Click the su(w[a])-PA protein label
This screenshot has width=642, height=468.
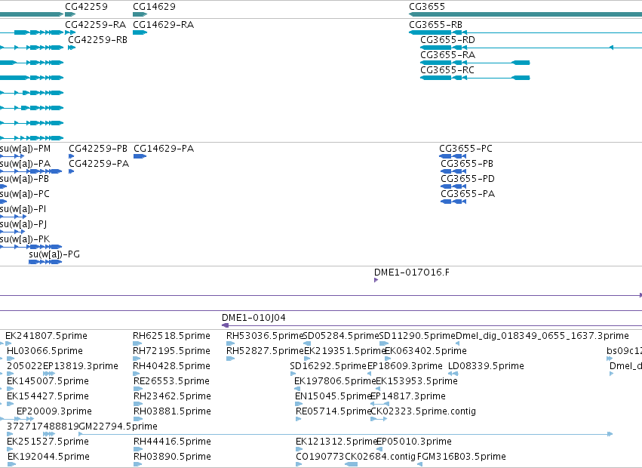click(26, 164)
